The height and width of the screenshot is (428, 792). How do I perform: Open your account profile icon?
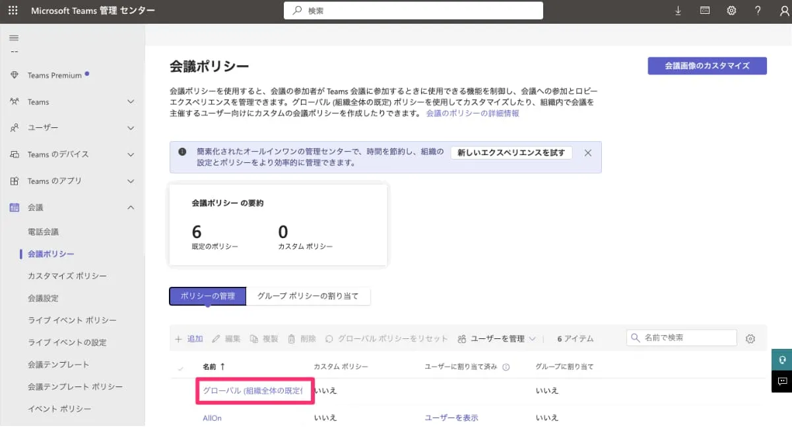pos(784,10)
